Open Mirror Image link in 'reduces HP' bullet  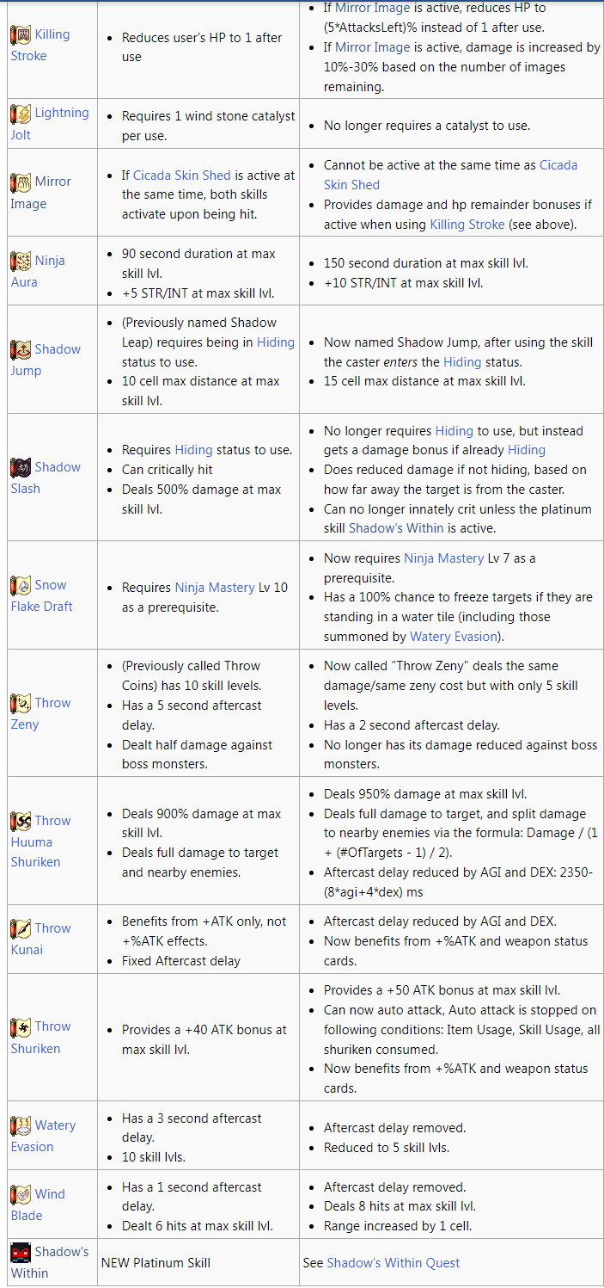[372, 8]
